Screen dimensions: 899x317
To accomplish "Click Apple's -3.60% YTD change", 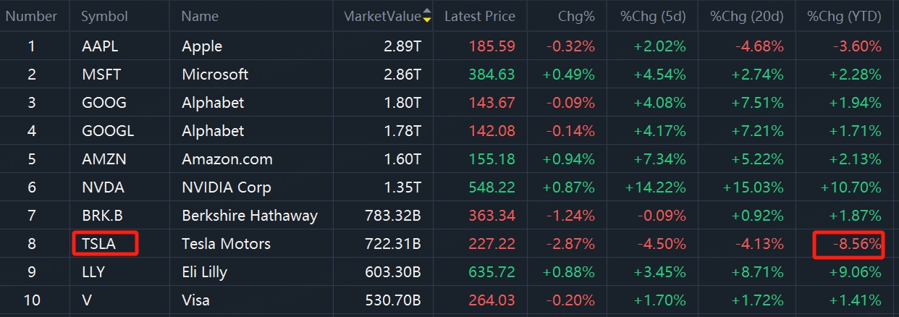I will (856, 46).
